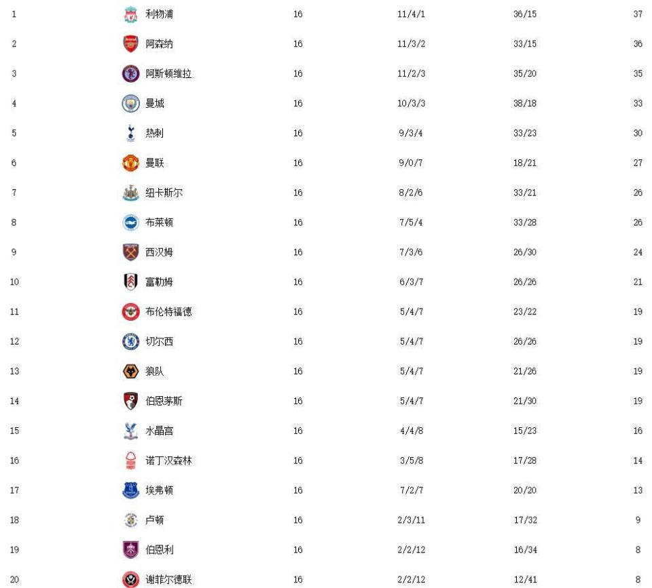Click the Fulham club crest icon

[130, 282]
